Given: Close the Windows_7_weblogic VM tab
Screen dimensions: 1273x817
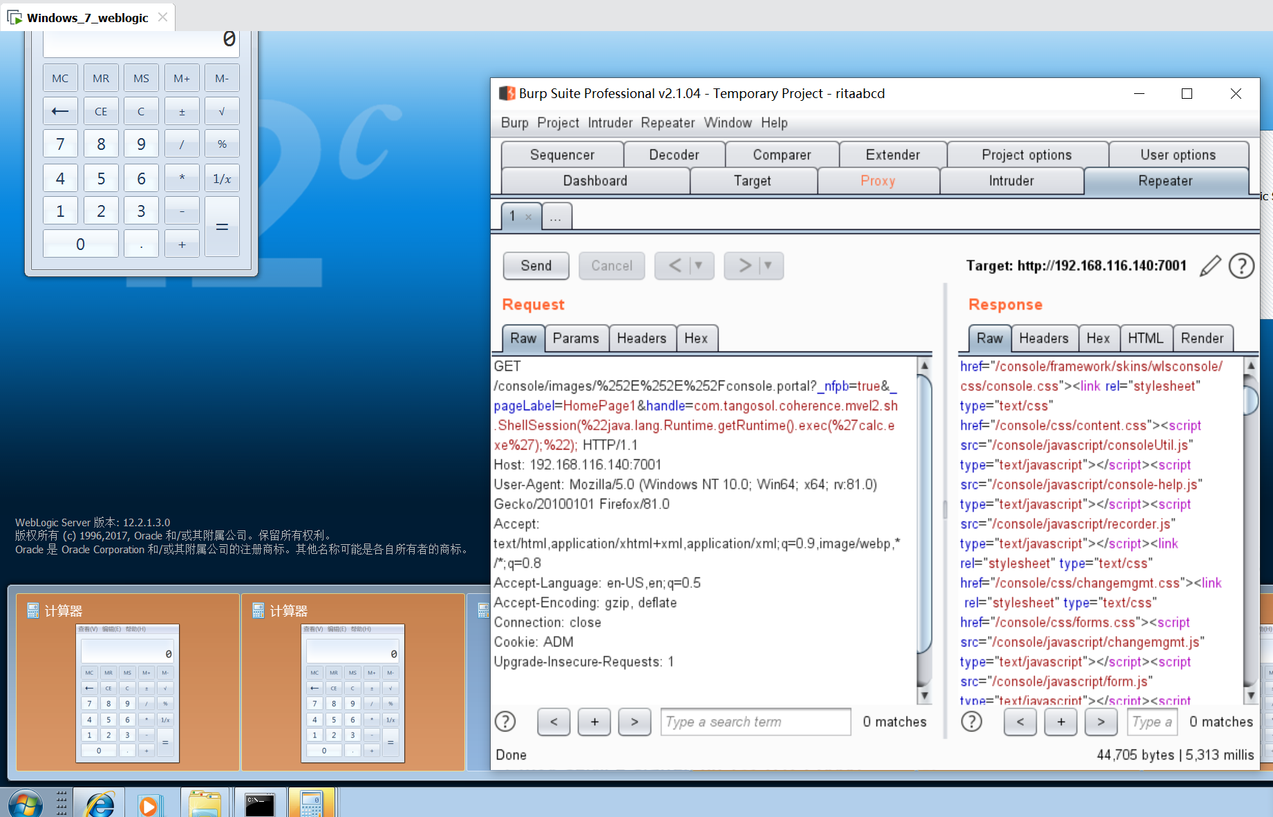Looking at the screenshot, I should (x=162, y=17).
